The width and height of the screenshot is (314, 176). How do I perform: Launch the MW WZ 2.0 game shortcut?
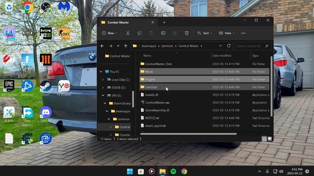click(46, 33)
